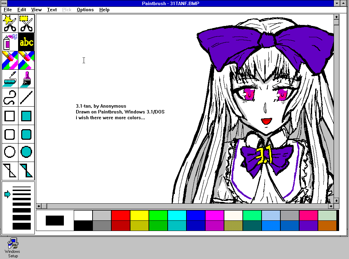Pick the light blue color swatch
349x259 pixels.
pyautogui.click(x=271, y=215)
